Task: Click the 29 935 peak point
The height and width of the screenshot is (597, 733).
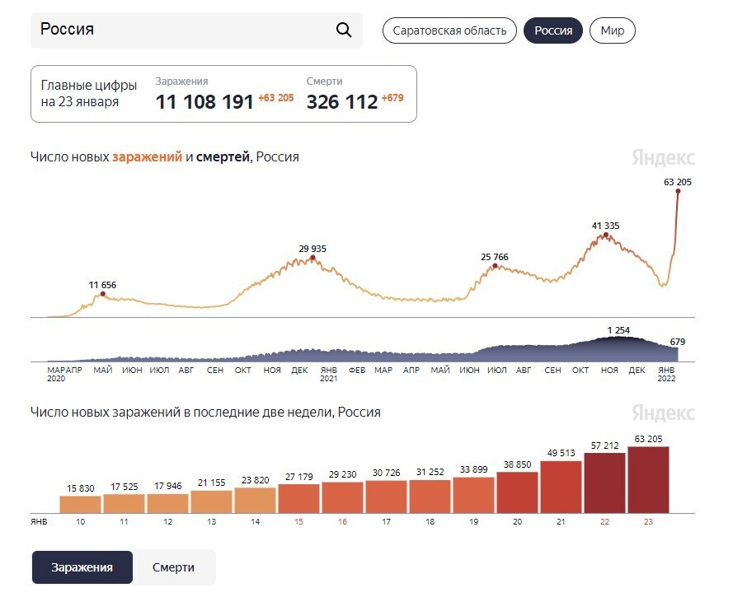Action: click(312, 259)
